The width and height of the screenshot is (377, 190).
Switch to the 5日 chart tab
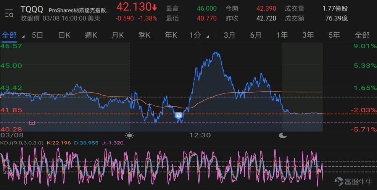[x=37, y=35]
